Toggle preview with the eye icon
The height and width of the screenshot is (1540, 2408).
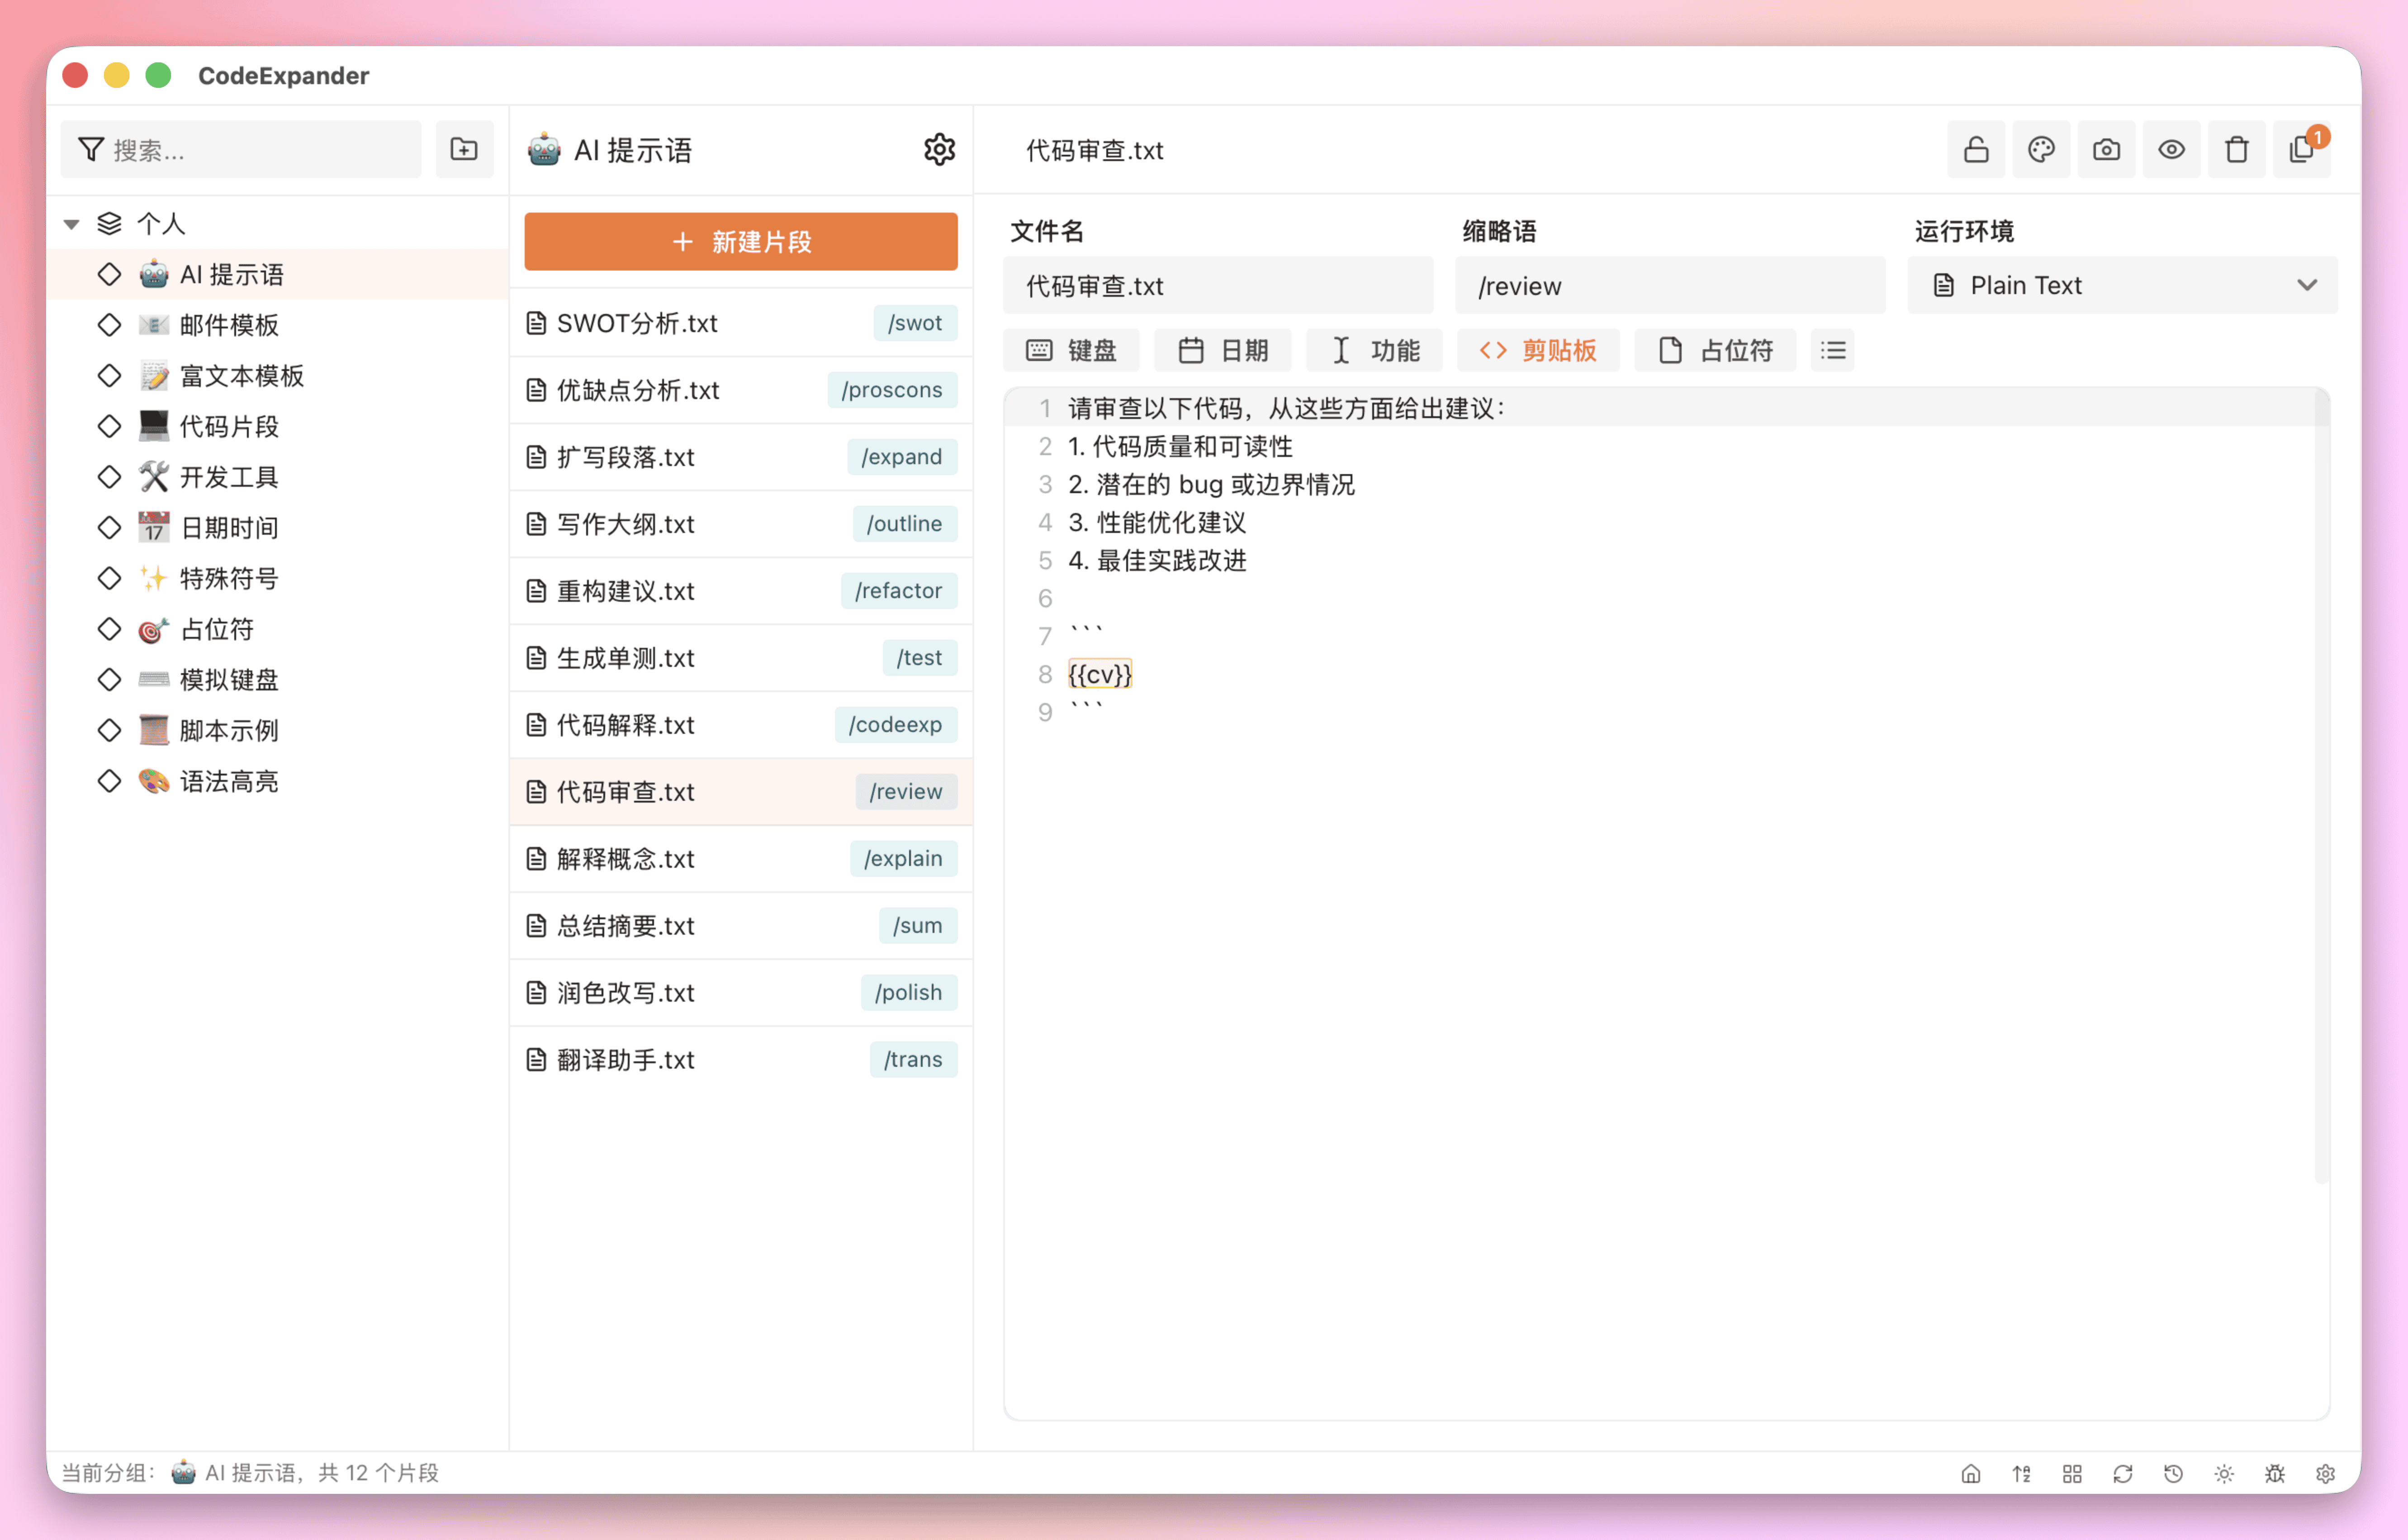[x=2171, y=150]
